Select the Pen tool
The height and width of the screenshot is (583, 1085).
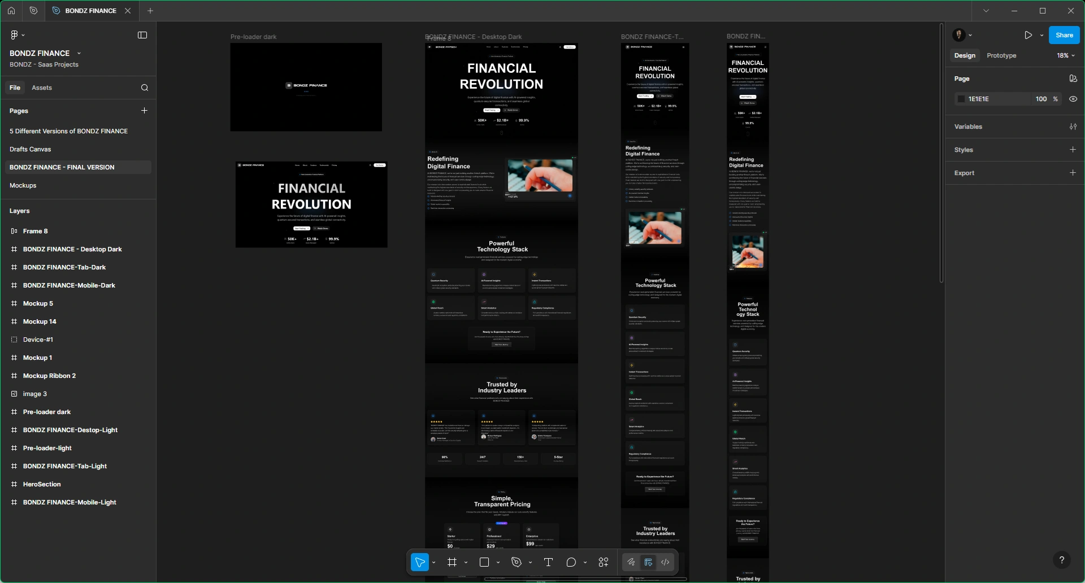pos(517,562)
